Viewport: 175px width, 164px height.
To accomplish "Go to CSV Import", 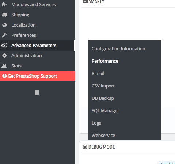I will pyautogui.click(x=103, y=86).
